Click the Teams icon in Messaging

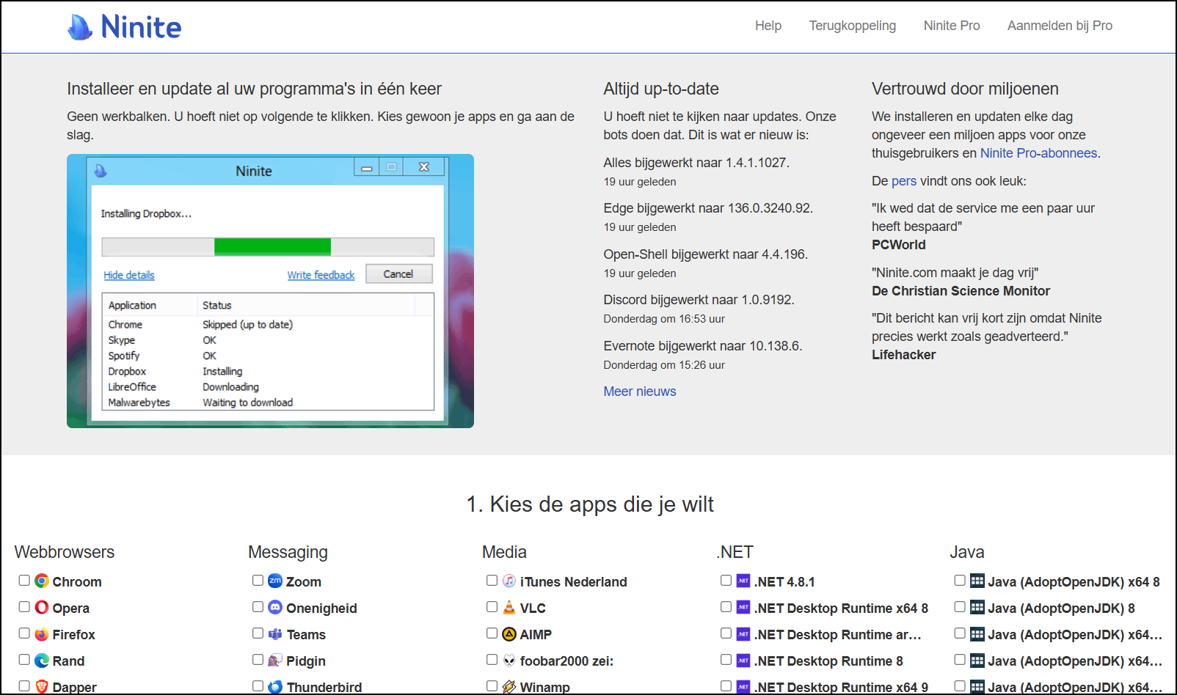(x=275, y=634)
